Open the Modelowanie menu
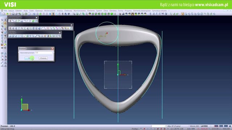The image size is (232, 130). click(x=50, y=10)
